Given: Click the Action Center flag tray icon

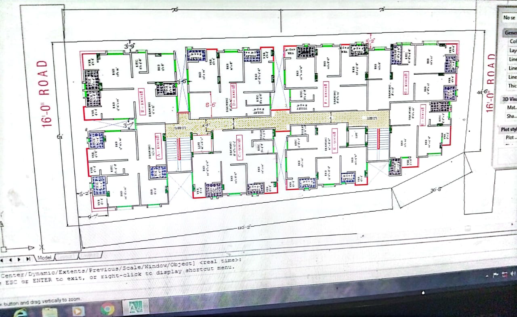Looking at the screenshot, I should (496, 275).
